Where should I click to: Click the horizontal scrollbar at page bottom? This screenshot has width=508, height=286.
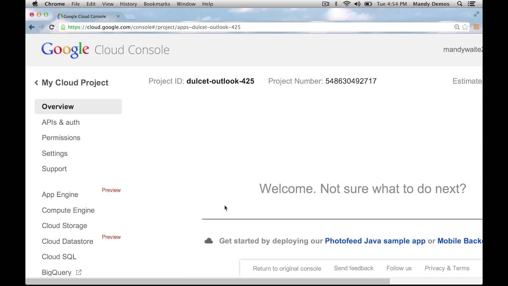[208, 281]
